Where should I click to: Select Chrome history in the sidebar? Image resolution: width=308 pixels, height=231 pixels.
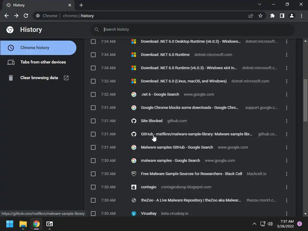coord(38,48)
